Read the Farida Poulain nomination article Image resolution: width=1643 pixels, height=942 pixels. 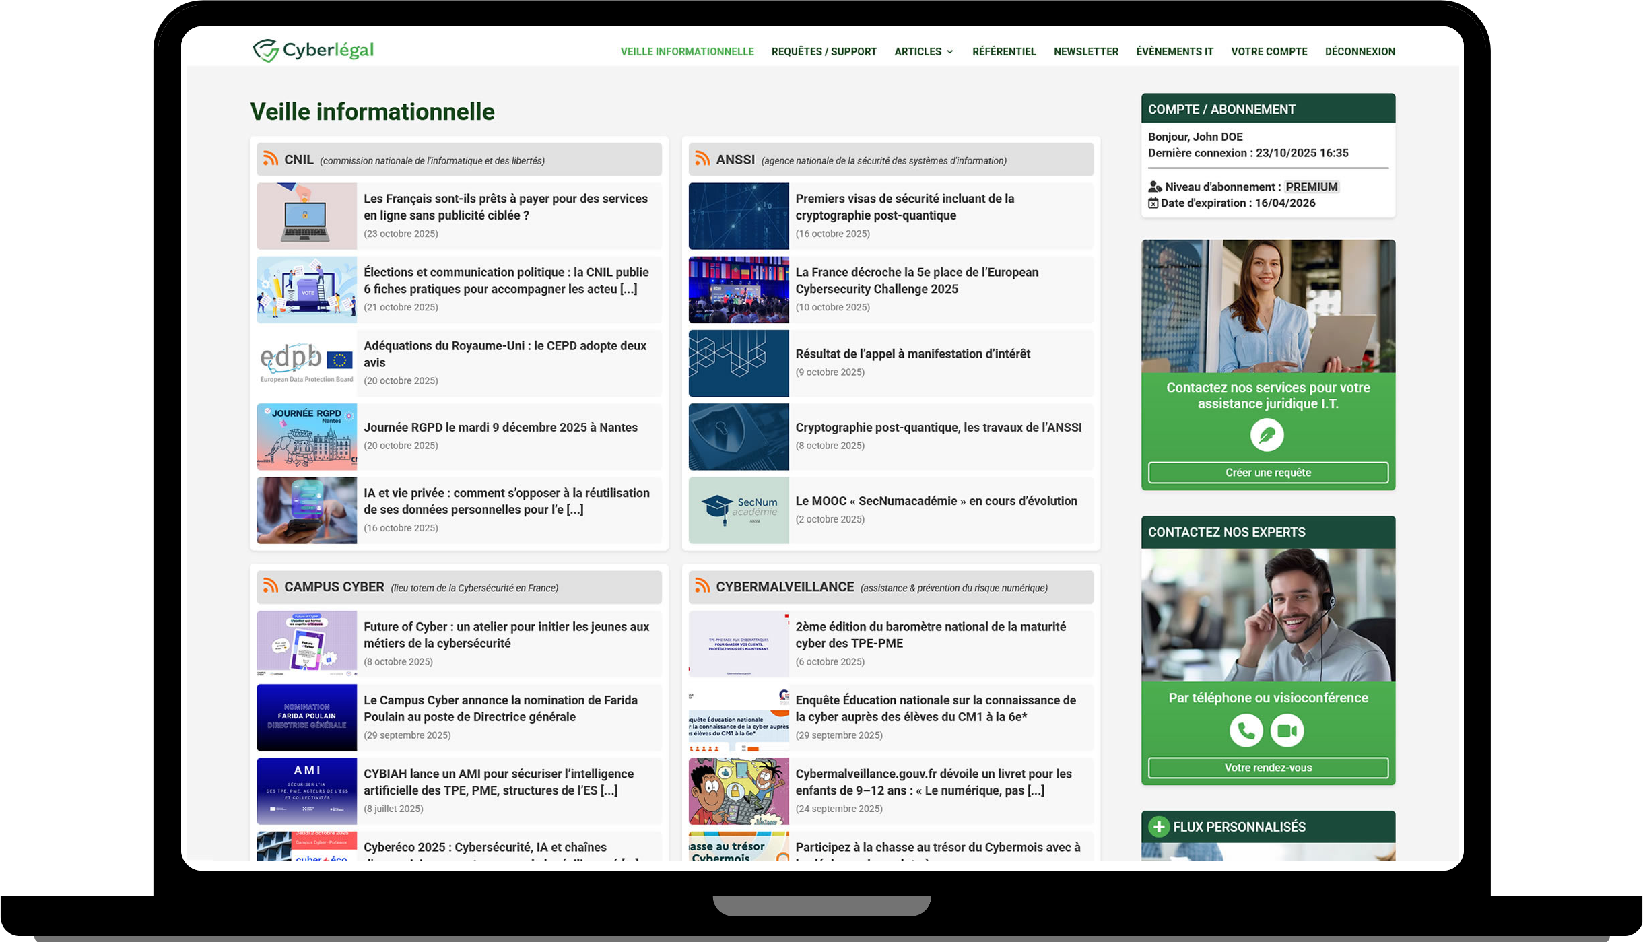tap(500, 708)
